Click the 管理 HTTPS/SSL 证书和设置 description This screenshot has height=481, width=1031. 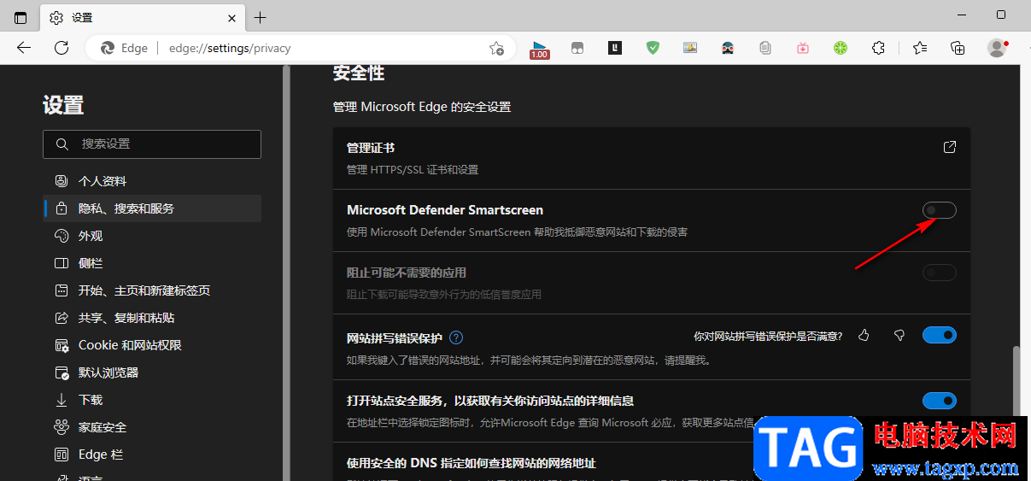413,170
